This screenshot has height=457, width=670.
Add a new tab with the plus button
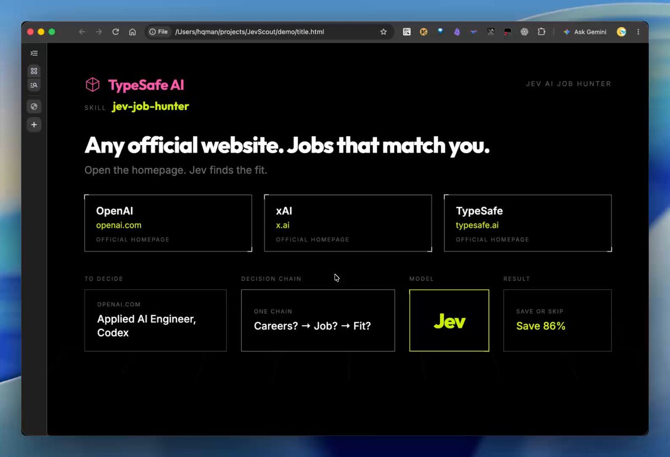(x=34, y=125)
